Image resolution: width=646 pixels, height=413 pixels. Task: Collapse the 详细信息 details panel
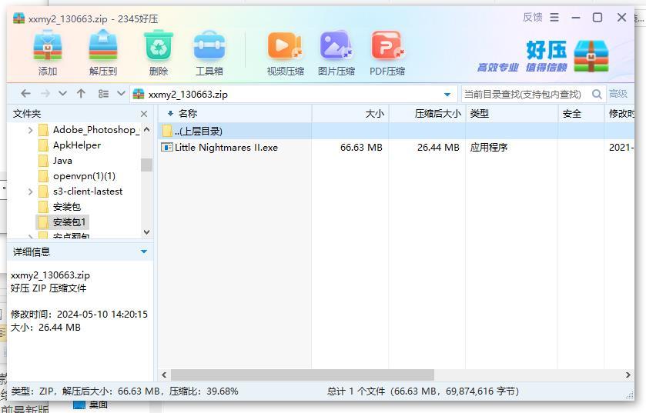pyautogui.click(x=144, y=251)
